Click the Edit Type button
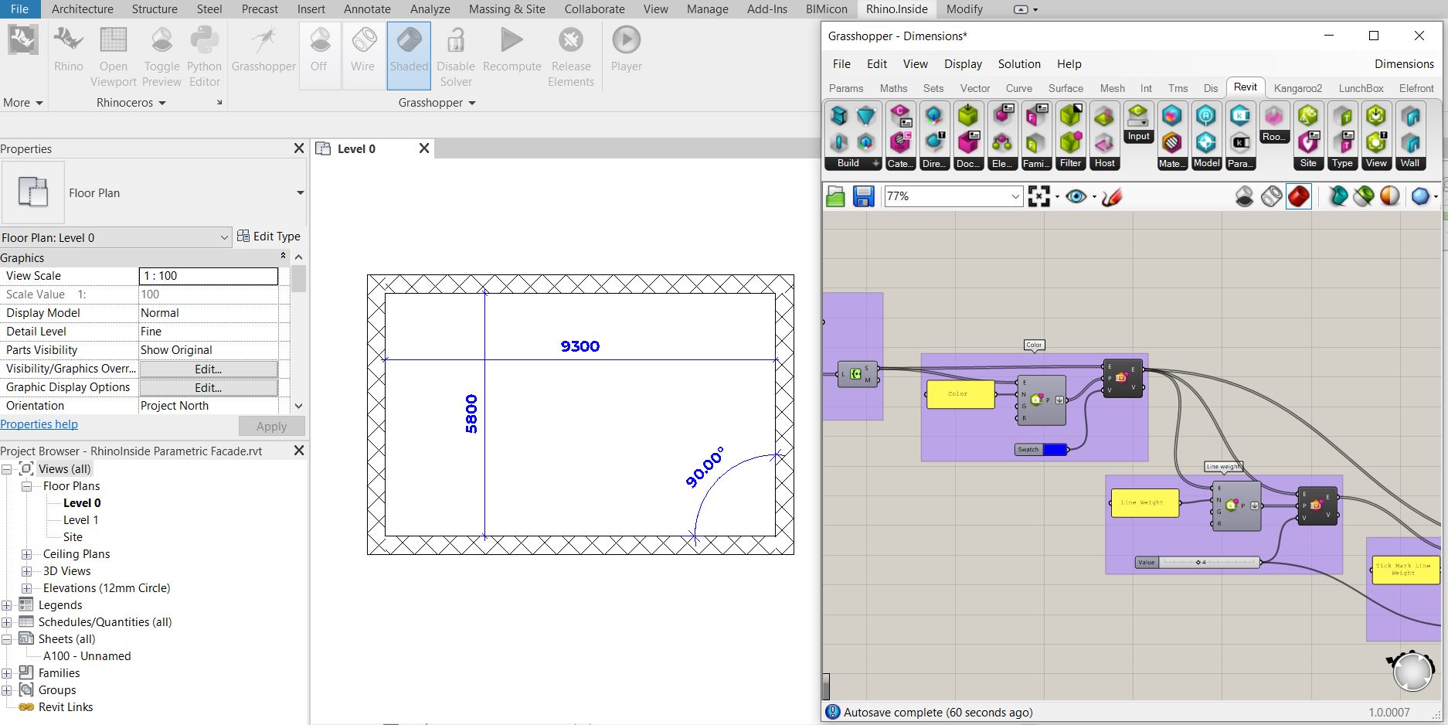 pos(270,237)
